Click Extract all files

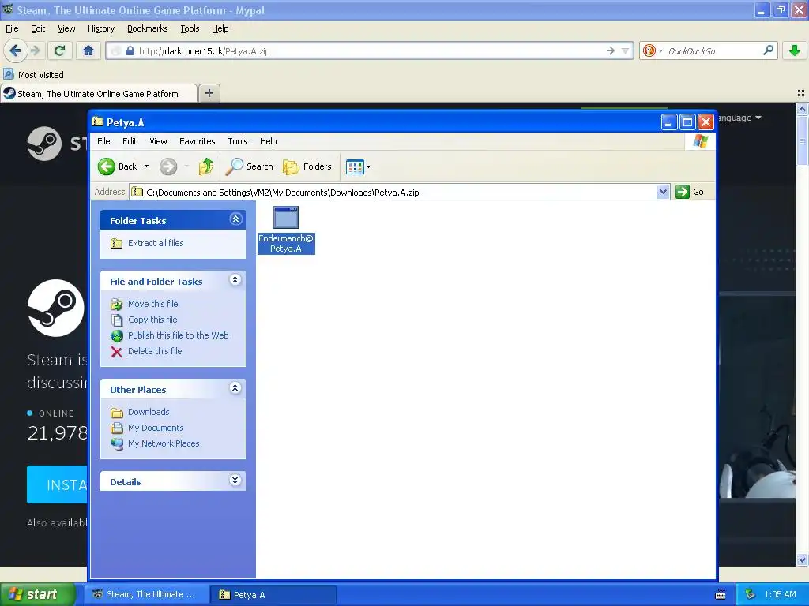[156, 243]
